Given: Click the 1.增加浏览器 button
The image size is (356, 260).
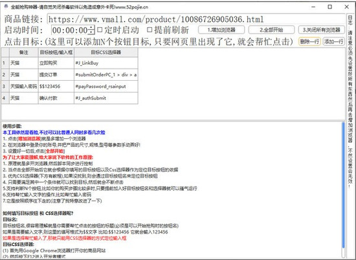Looking at the screenshot, I should 221,30.
